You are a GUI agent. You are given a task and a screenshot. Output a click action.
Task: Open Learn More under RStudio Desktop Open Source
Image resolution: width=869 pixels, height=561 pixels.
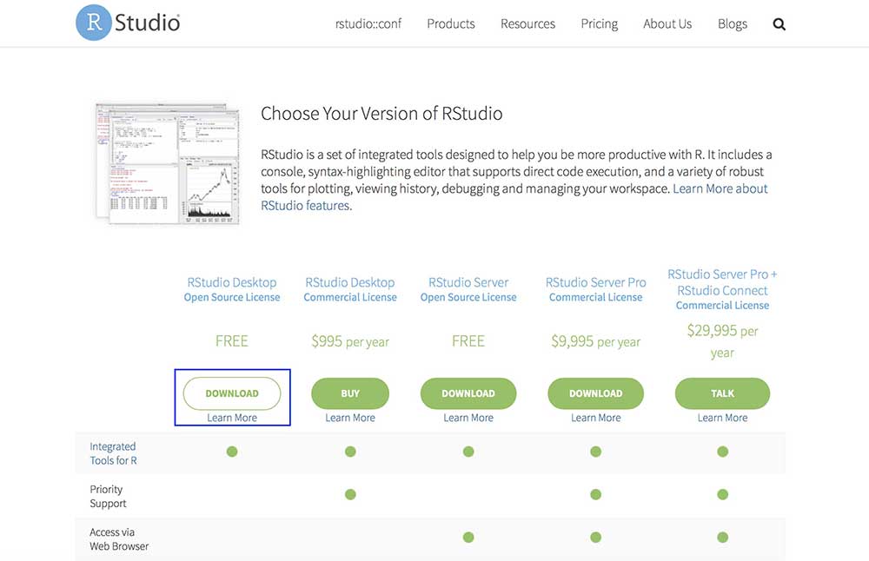(x=232, y=418)
